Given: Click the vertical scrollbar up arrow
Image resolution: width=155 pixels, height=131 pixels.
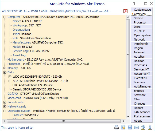Looking at the screenshot, I should pos(128,17).
